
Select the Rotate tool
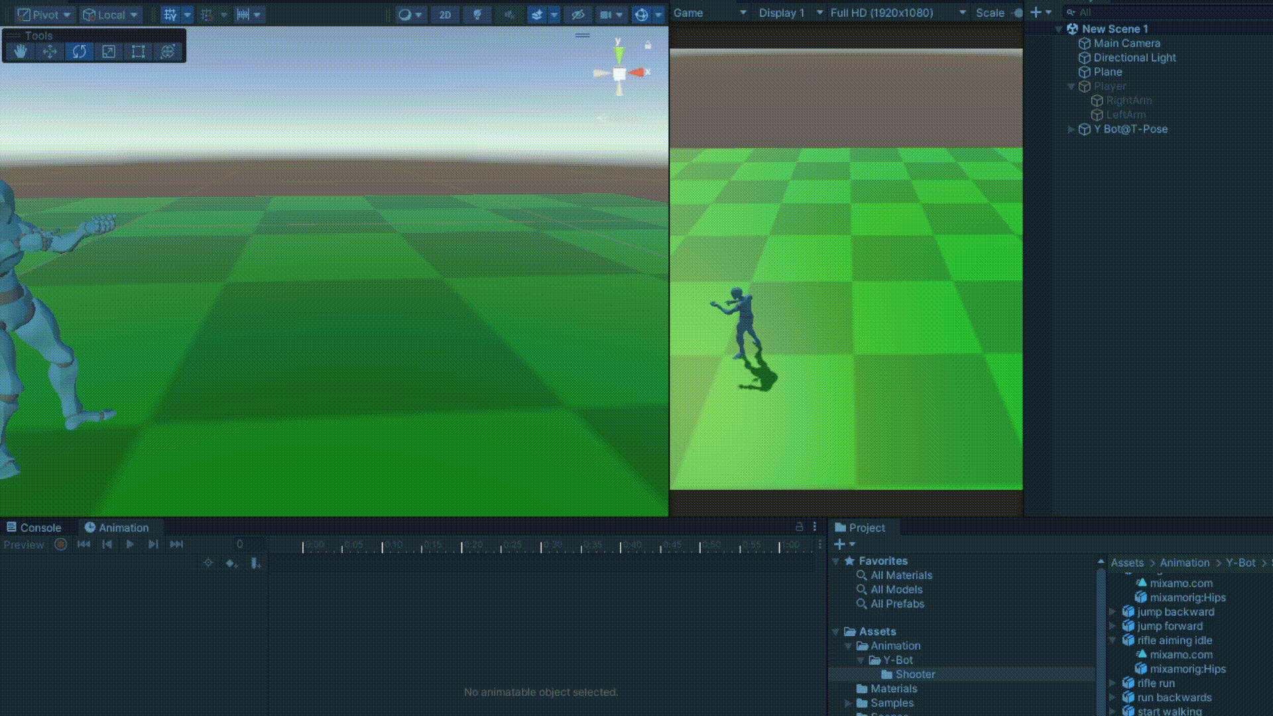click(80, 52)
